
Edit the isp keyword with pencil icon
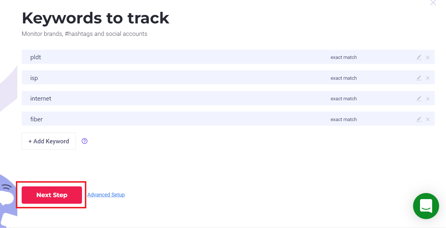(x=419, y=78)
